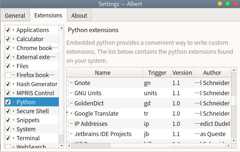Viewport: 240px width, 152px height.
Task: Disable the Google Translate python extension
Action: coord(67,114)
